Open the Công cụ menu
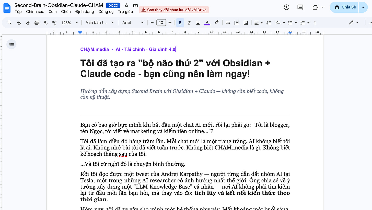372x210 pixels. point(106,12)
